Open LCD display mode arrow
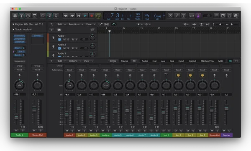The width and height of the screenshot is (251, 151). 164,16
